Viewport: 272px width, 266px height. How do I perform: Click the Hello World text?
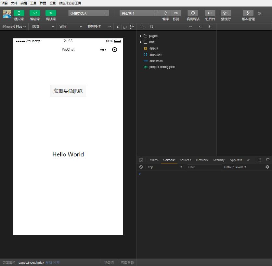68,154
